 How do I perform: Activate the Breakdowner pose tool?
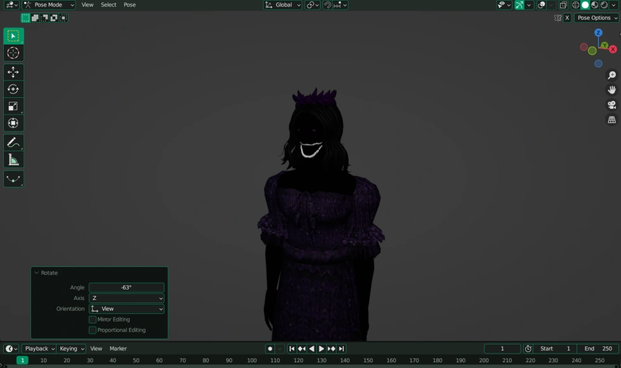[13, 179]
